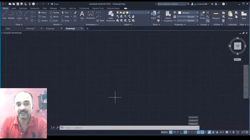Toggle object snap in status bar
This screenshot has height=140, width=250.
202,132
